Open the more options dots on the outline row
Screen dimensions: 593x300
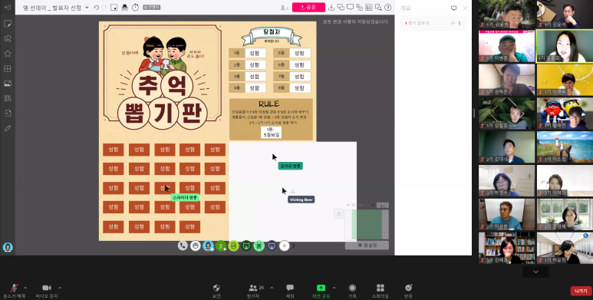[x=460, y=23]
